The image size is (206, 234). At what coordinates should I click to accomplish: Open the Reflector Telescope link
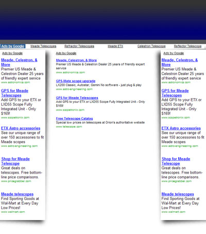click(187, 46)
